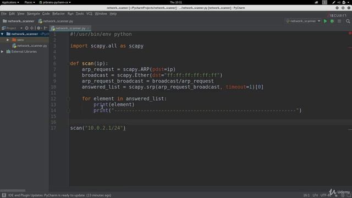Open the VCS menu
Viewport: 352px width, 198px height.
(89, 14)
